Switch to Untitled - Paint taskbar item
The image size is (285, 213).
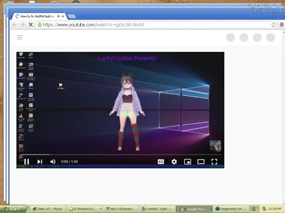tap(158, 209)
